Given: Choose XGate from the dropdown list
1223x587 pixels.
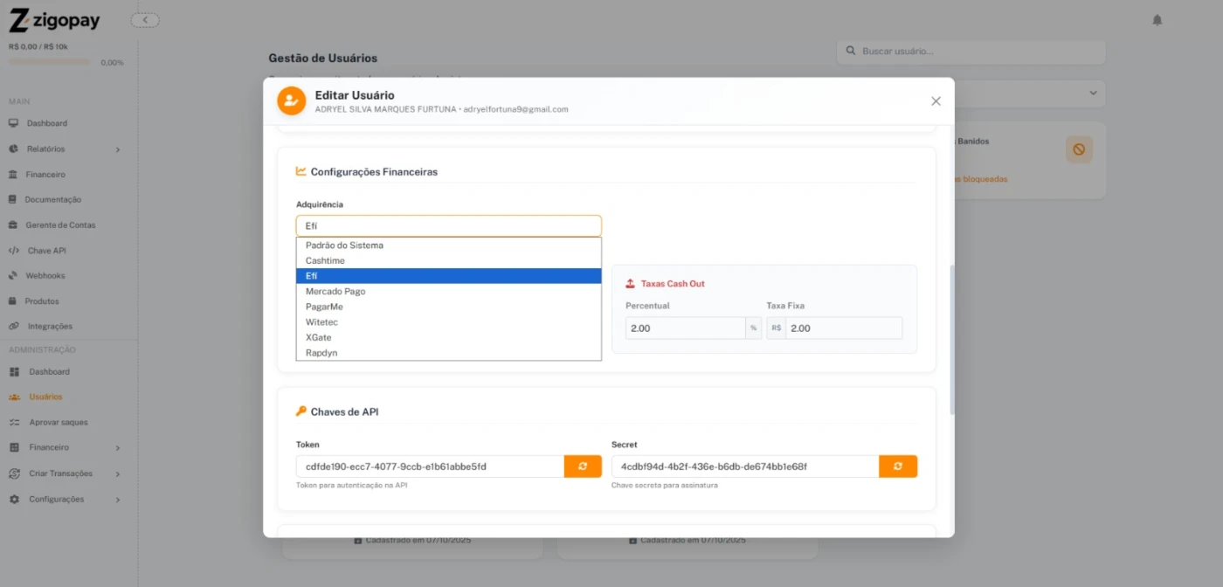Looking at the screenshot, I should [x=318, y=337].
